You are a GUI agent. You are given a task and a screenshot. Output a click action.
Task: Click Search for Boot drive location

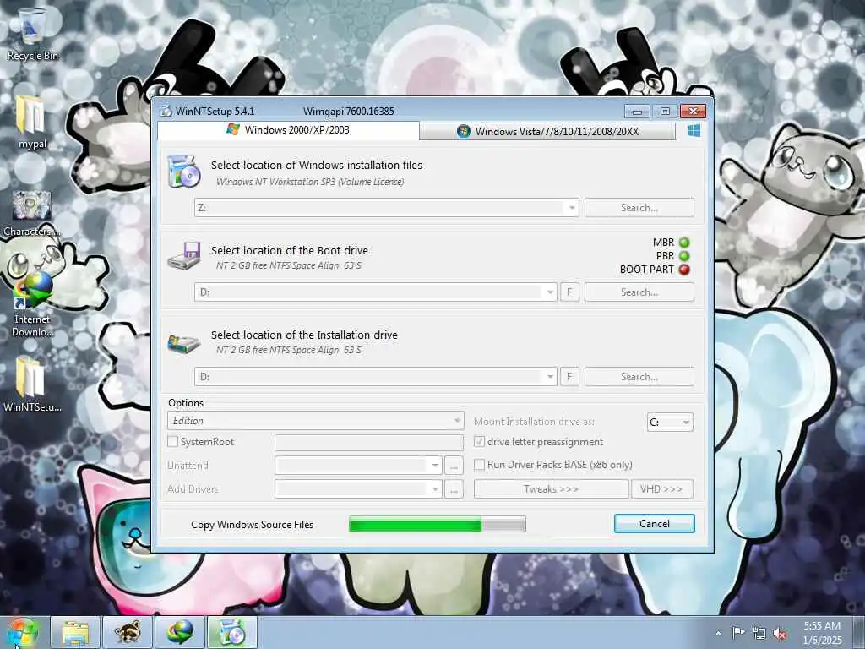tap(639, 292)
